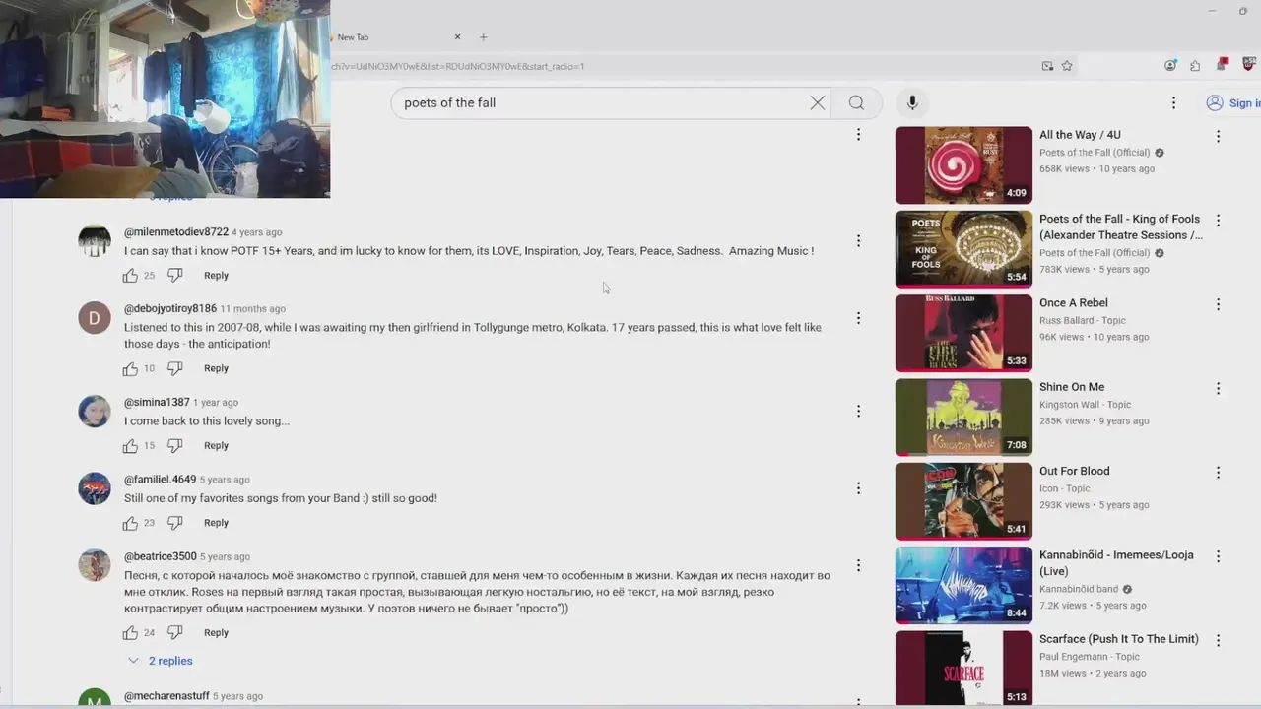The width and height of the screenshot is (1261, 709).
Task: Click the Sign in button
Action: [1233, 102]
